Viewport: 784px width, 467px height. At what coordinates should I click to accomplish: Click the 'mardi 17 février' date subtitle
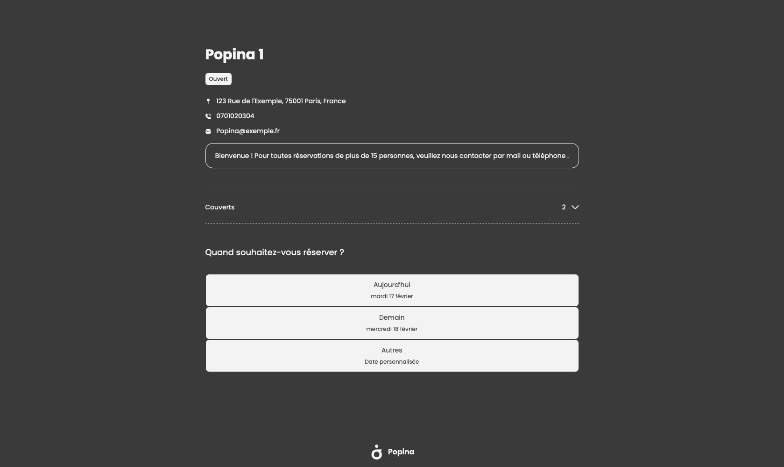(x=392, y=296)
